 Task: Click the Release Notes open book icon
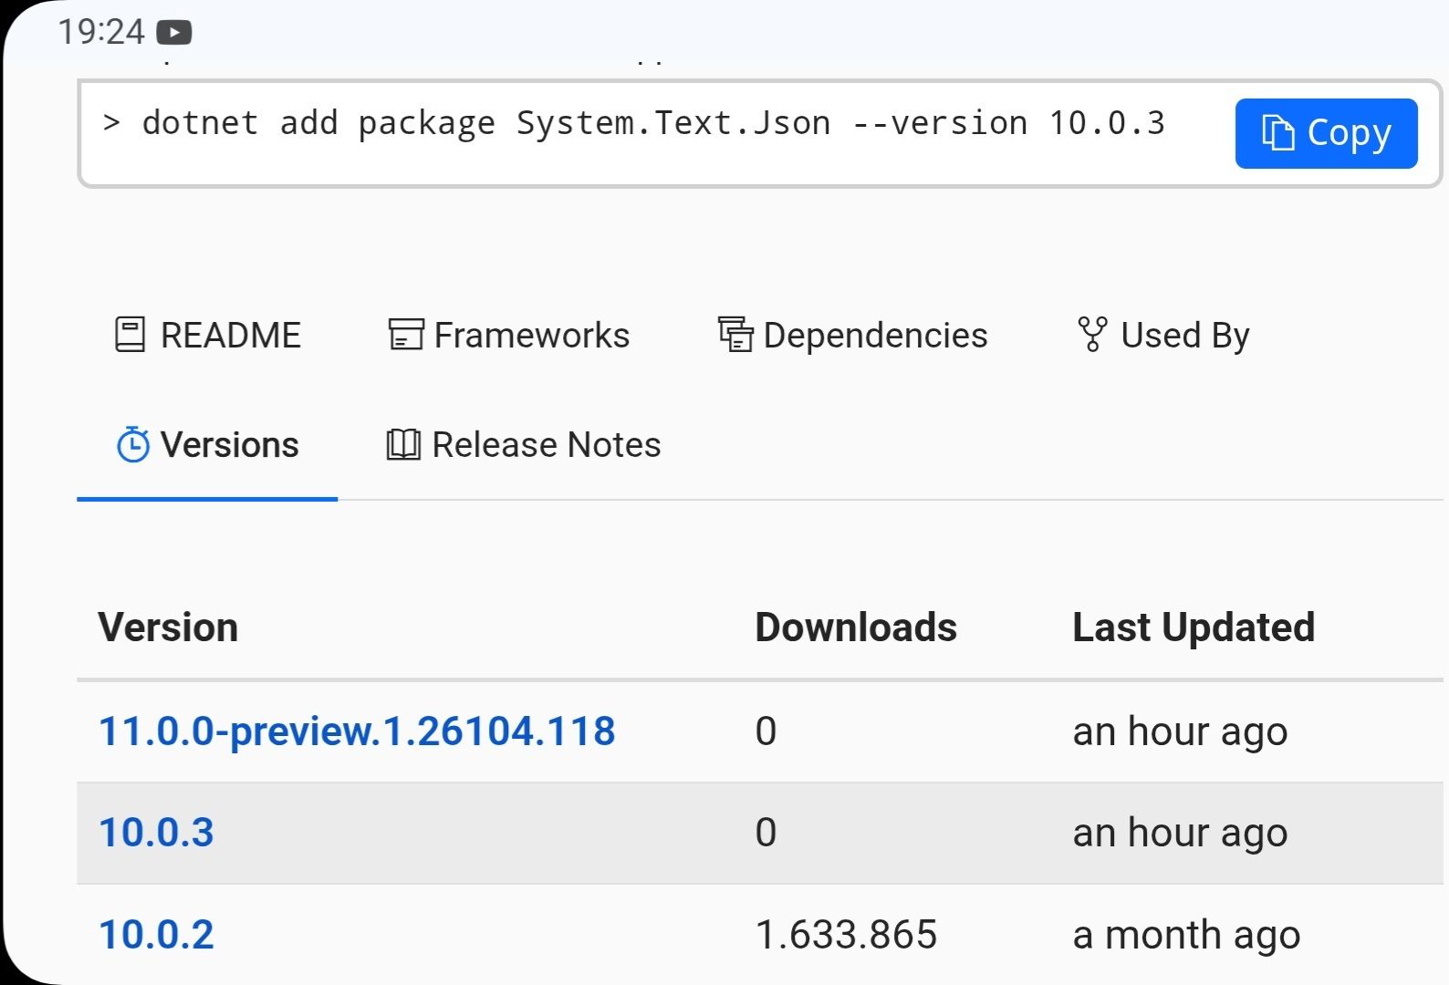[x=403, y=445]
